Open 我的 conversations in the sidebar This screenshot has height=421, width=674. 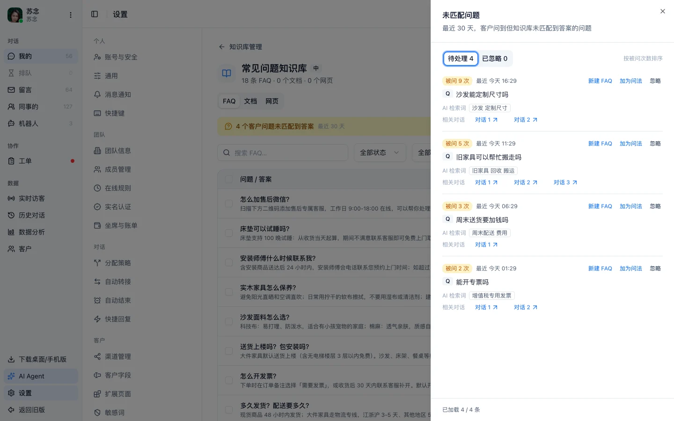click(41, 56)
